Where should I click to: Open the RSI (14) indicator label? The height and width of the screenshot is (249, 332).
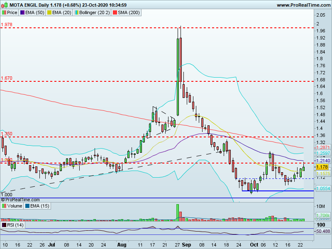pos(13,225)
